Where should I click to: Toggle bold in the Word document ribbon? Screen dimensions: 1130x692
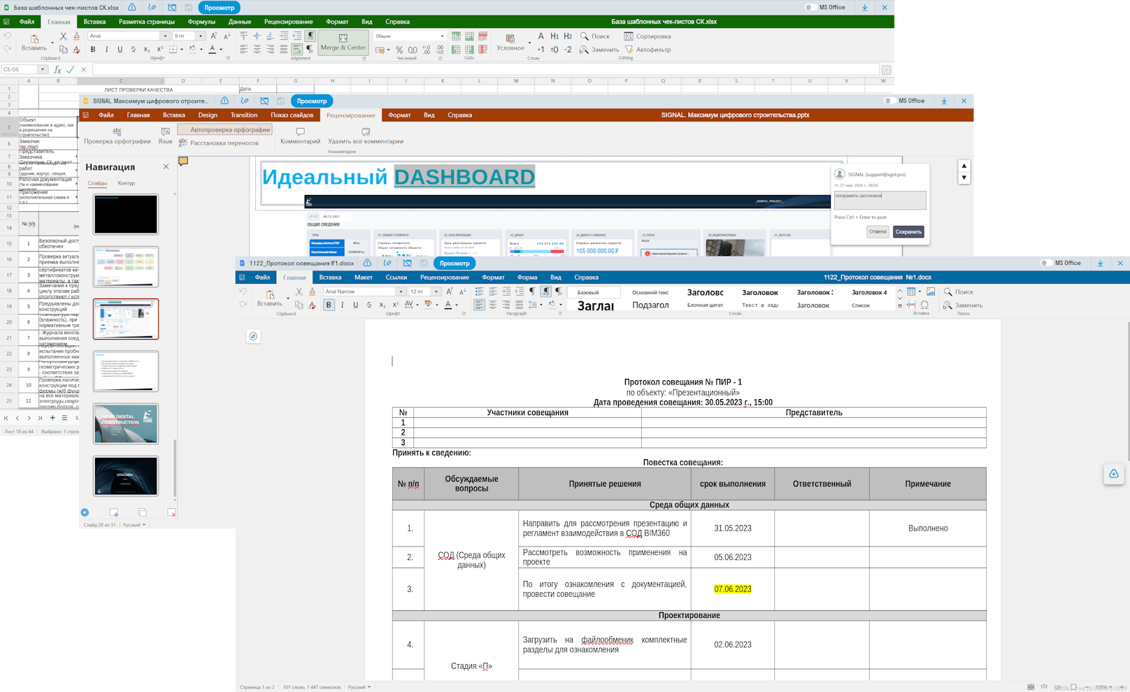tap(329, 305)
